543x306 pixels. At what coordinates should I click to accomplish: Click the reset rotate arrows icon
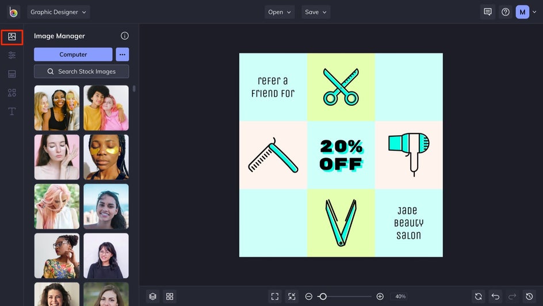(x=479, y=296)
